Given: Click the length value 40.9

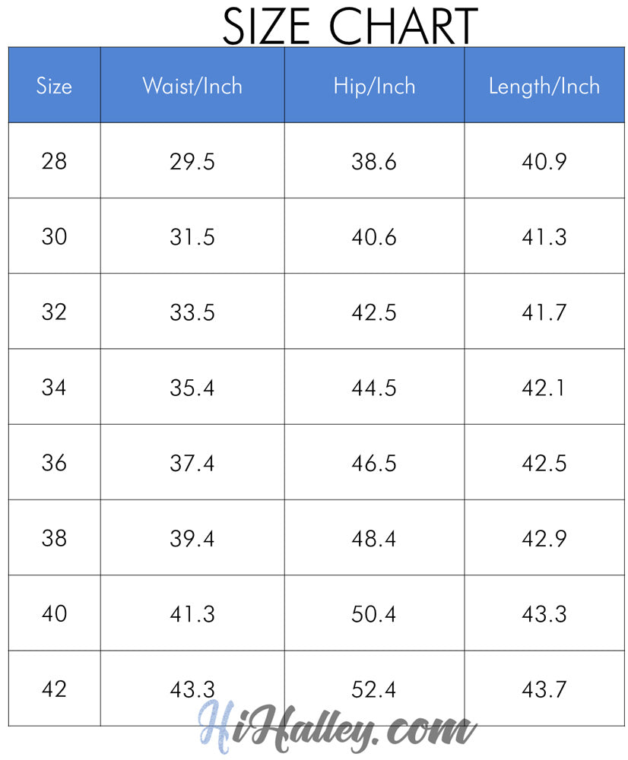Looking at the screenshot, I should tap(544, 162).
